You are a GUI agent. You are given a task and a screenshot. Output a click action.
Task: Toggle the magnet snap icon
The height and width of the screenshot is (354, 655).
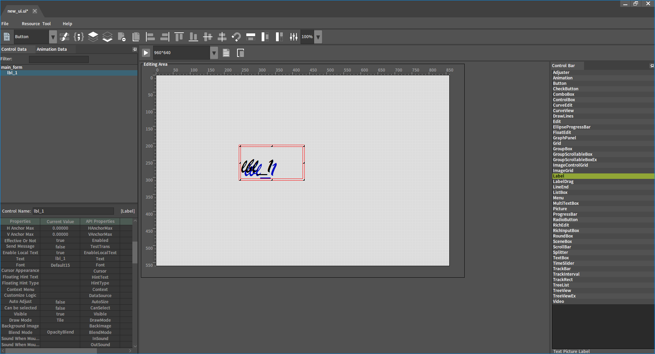pyautogui.click(x=236, y=37)
